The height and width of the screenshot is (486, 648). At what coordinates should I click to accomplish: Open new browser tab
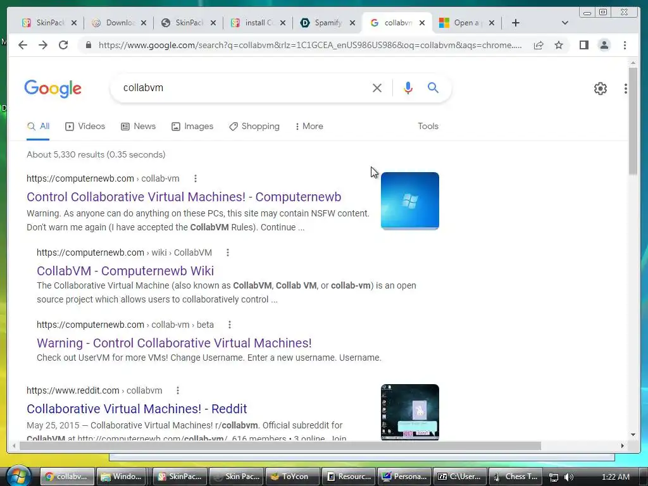515,23
